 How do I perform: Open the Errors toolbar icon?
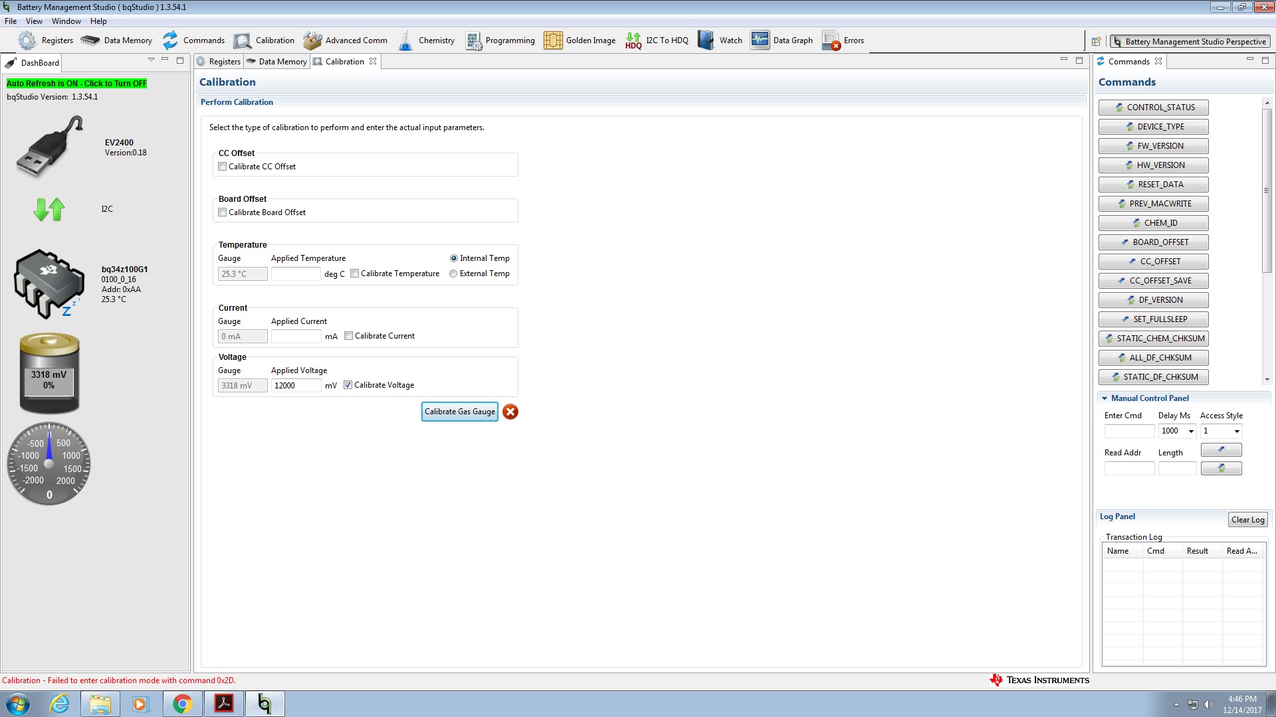coord(831,40)
